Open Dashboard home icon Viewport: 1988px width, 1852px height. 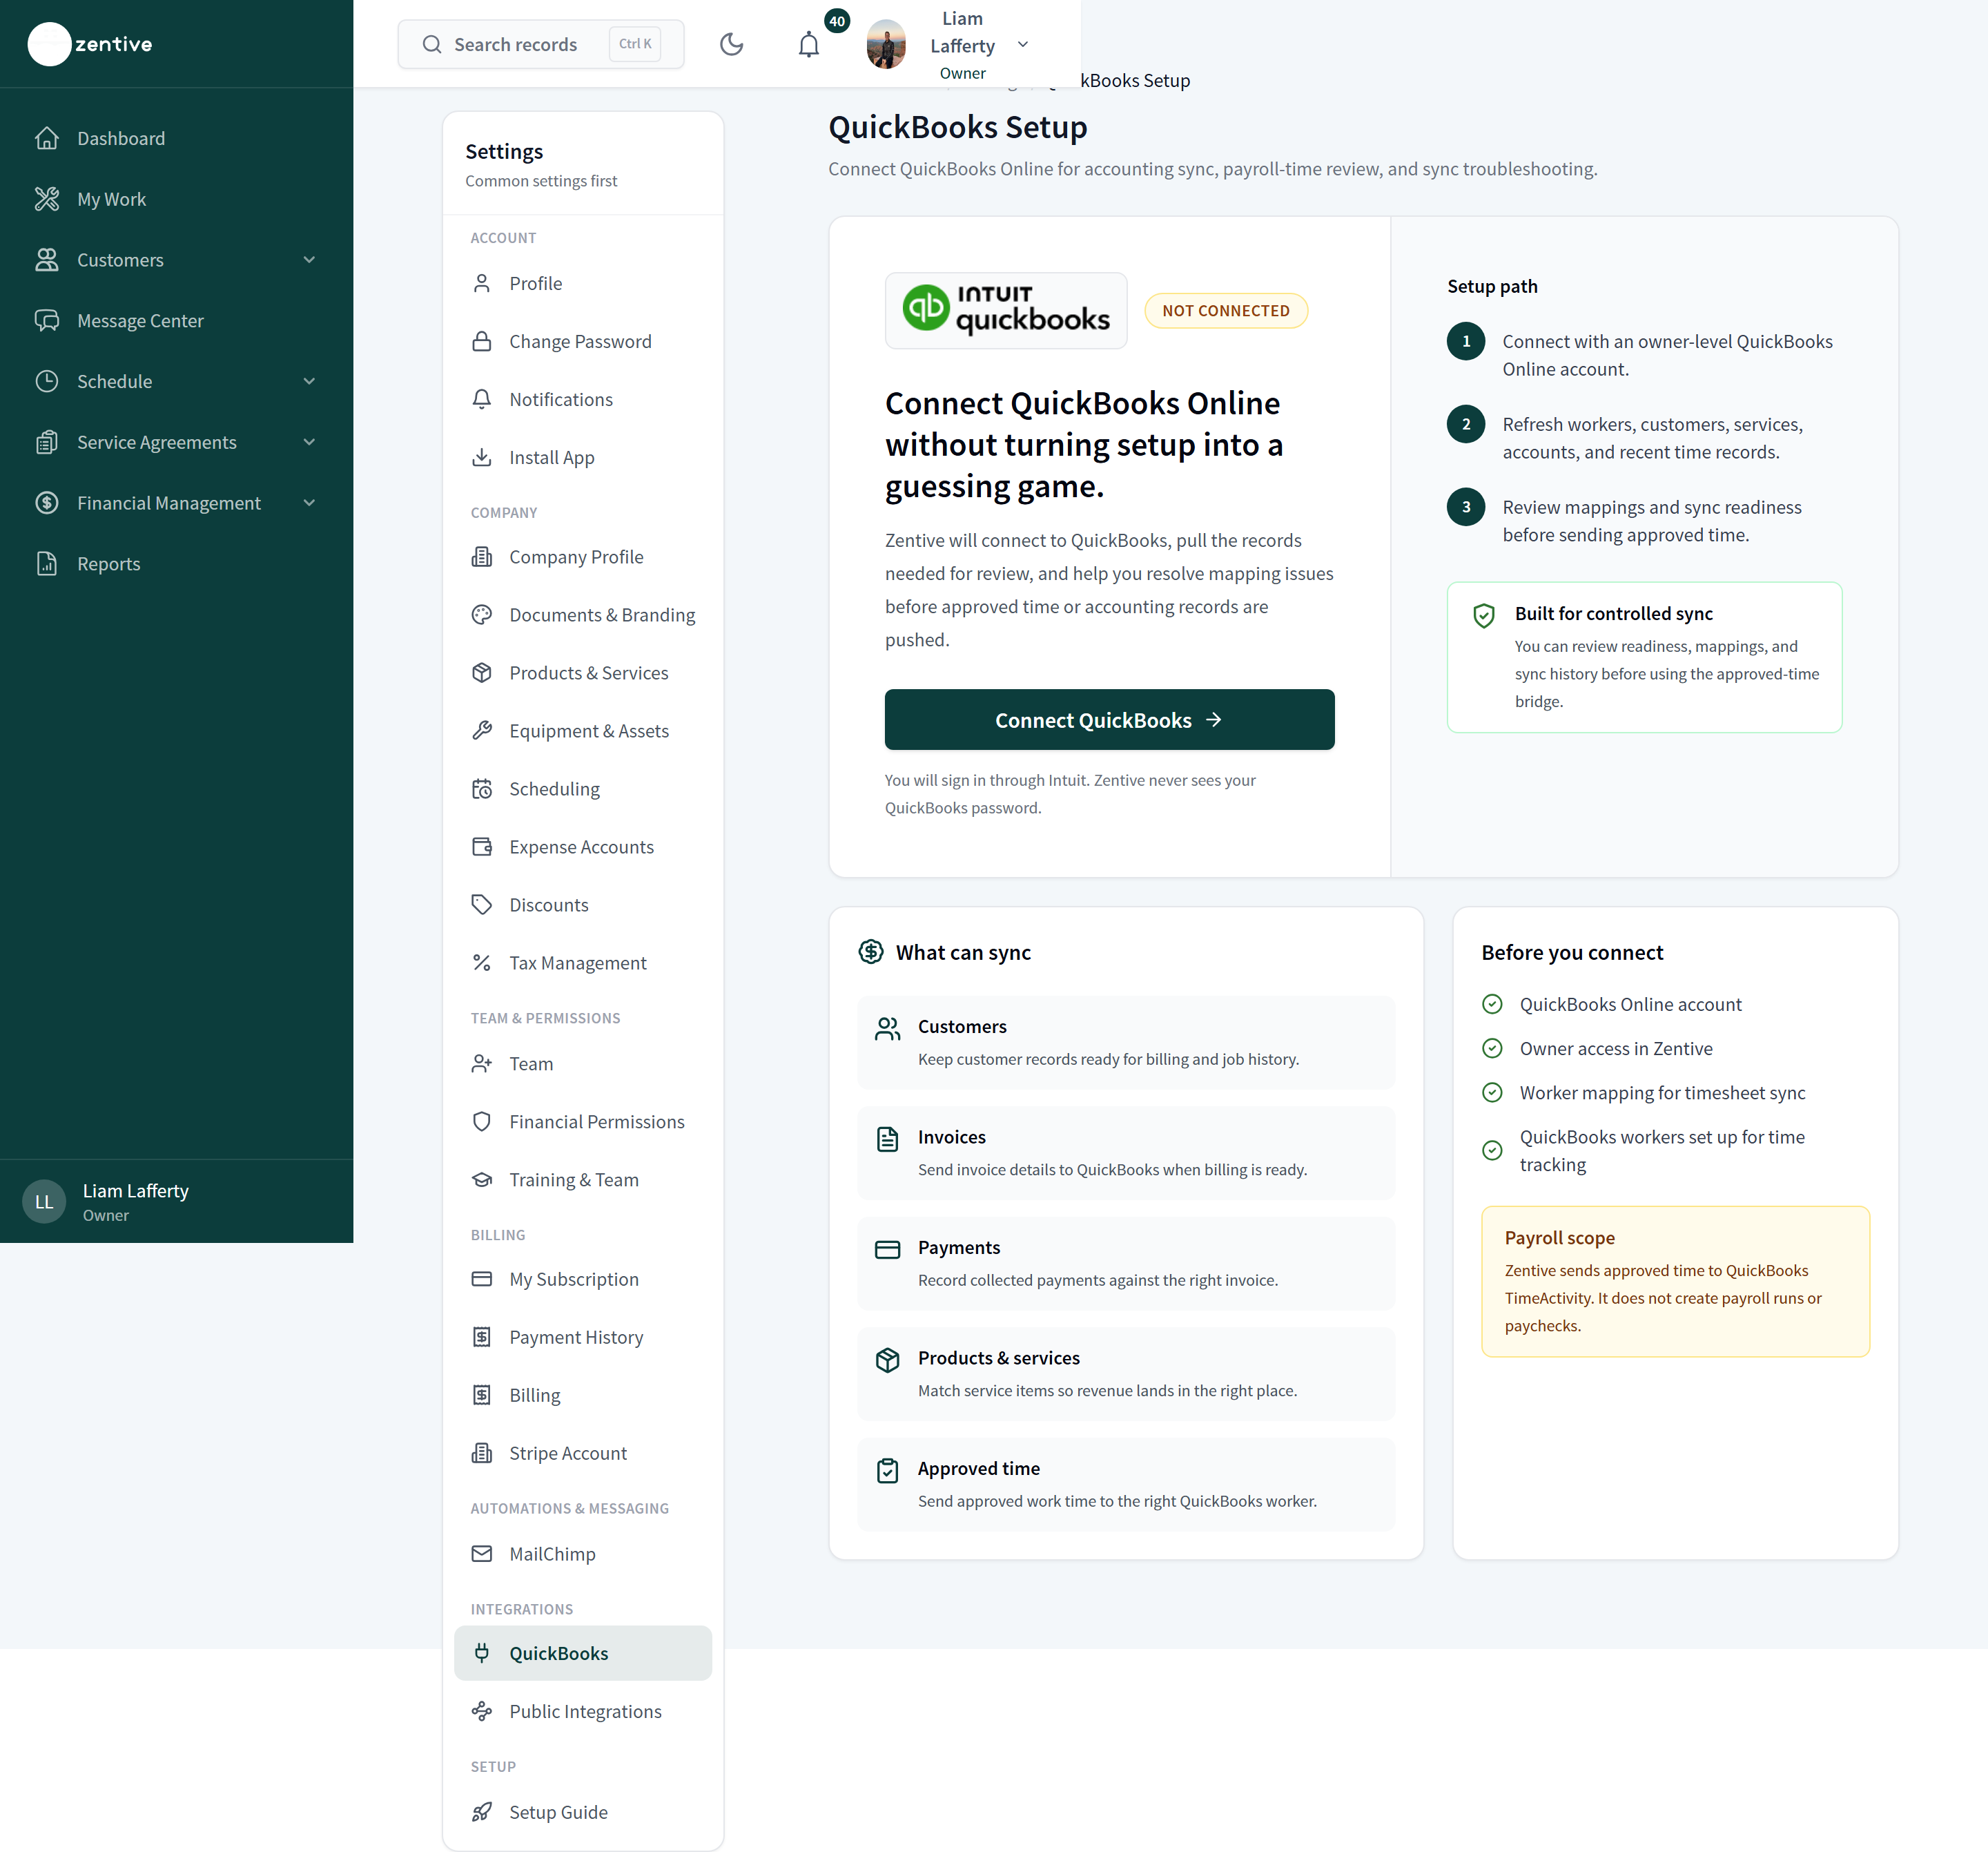(x=47, y=138)
